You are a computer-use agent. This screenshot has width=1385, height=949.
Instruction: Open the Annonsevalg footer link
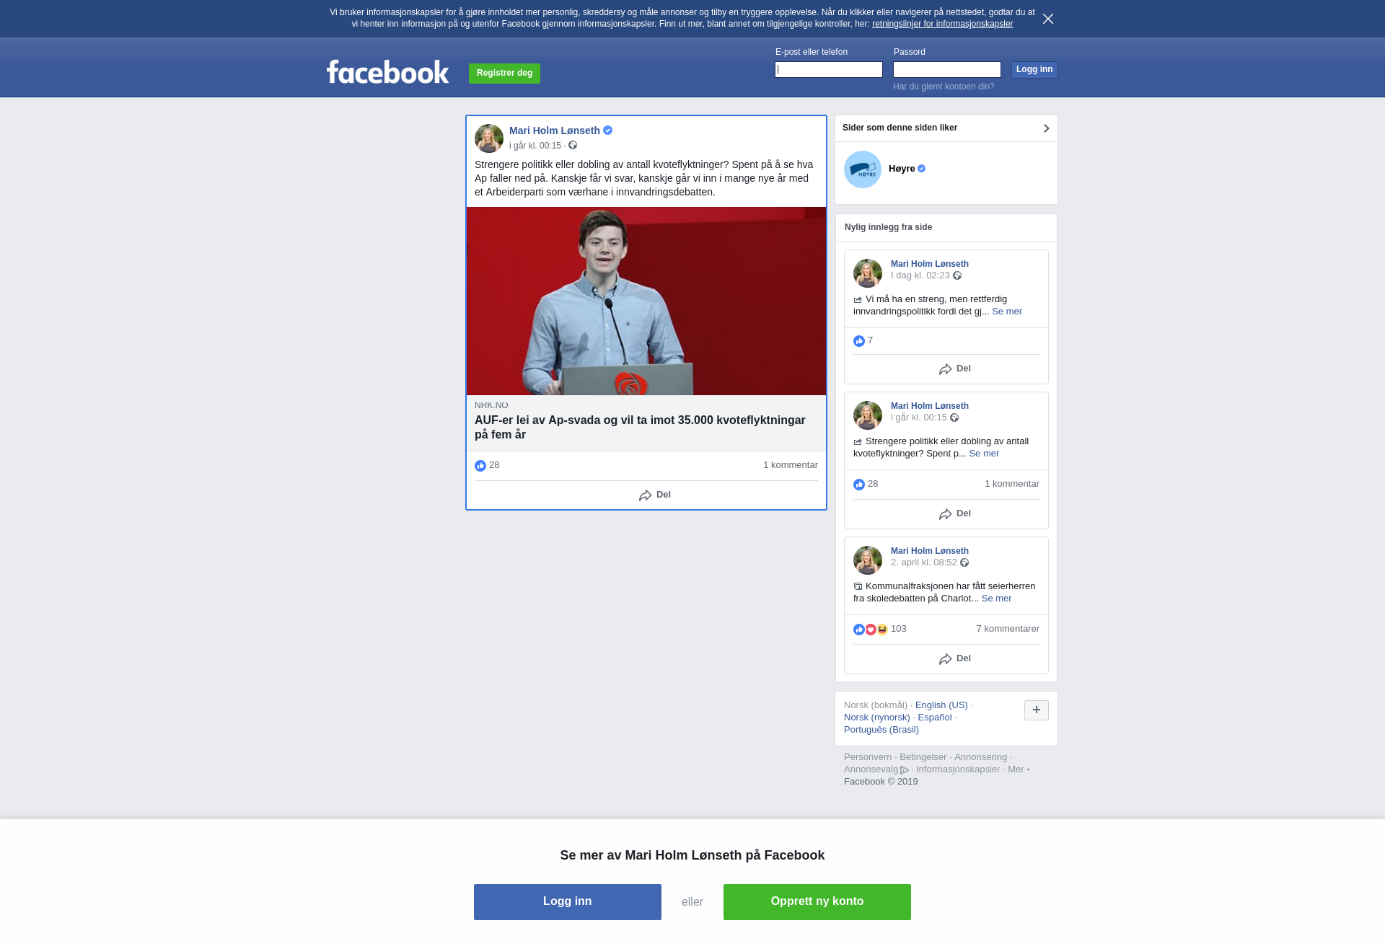(876, 769)
